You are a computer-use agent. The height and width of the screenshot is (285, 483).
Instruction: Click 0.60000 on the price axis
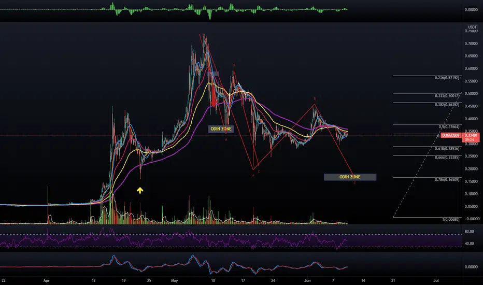[x=471, y=69]
